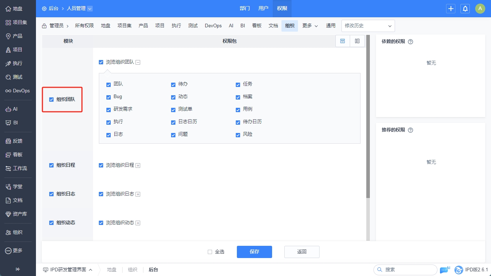Click the help icon beside 依赖的权限
Viewport: 491px width, 276px height.
click(x=410, y=42)
